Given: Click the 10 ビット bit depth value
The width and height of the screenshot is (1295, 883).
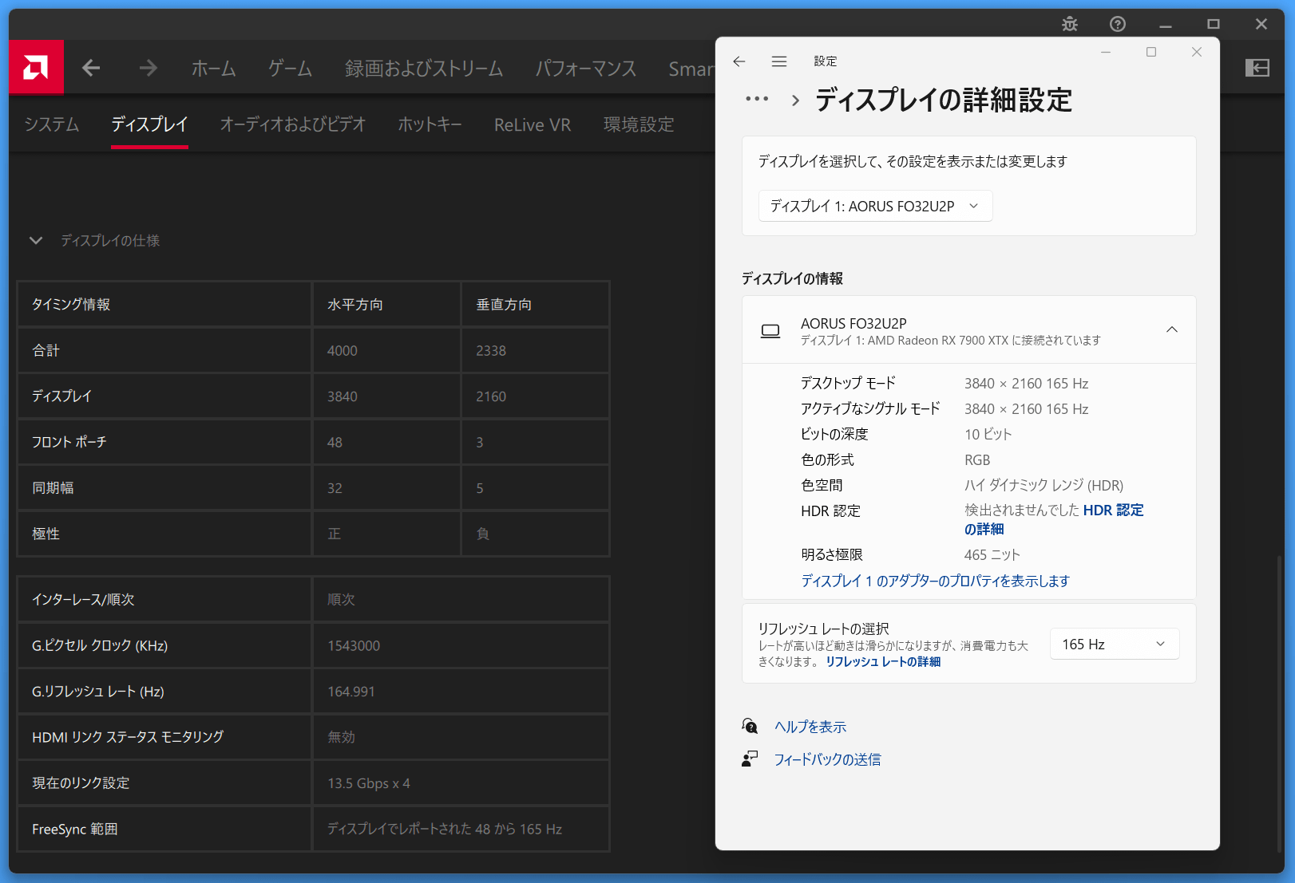Looking at the screenshot, I should point(988,434).
